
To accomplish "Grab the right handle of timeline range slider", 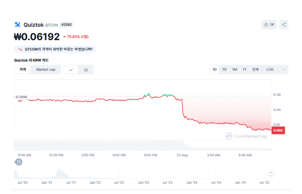I will 271,173.
